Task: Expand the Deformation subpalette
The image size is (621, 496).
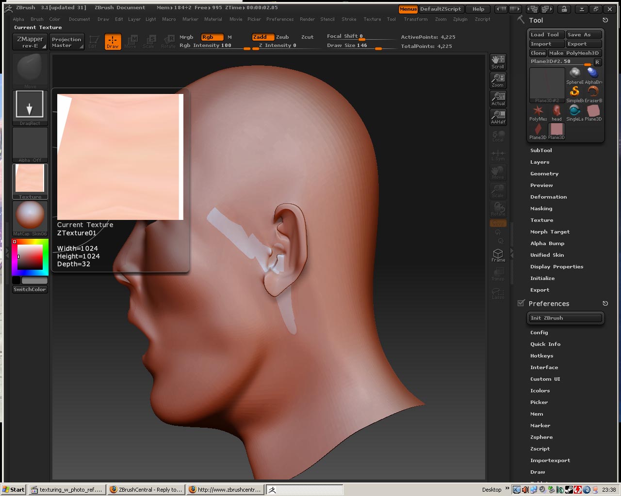Action: pos(548,197)
